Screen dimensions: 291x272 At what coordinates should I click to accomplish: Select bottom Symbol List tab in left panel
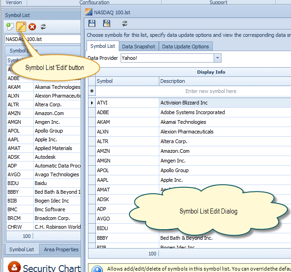click(22, 249)
